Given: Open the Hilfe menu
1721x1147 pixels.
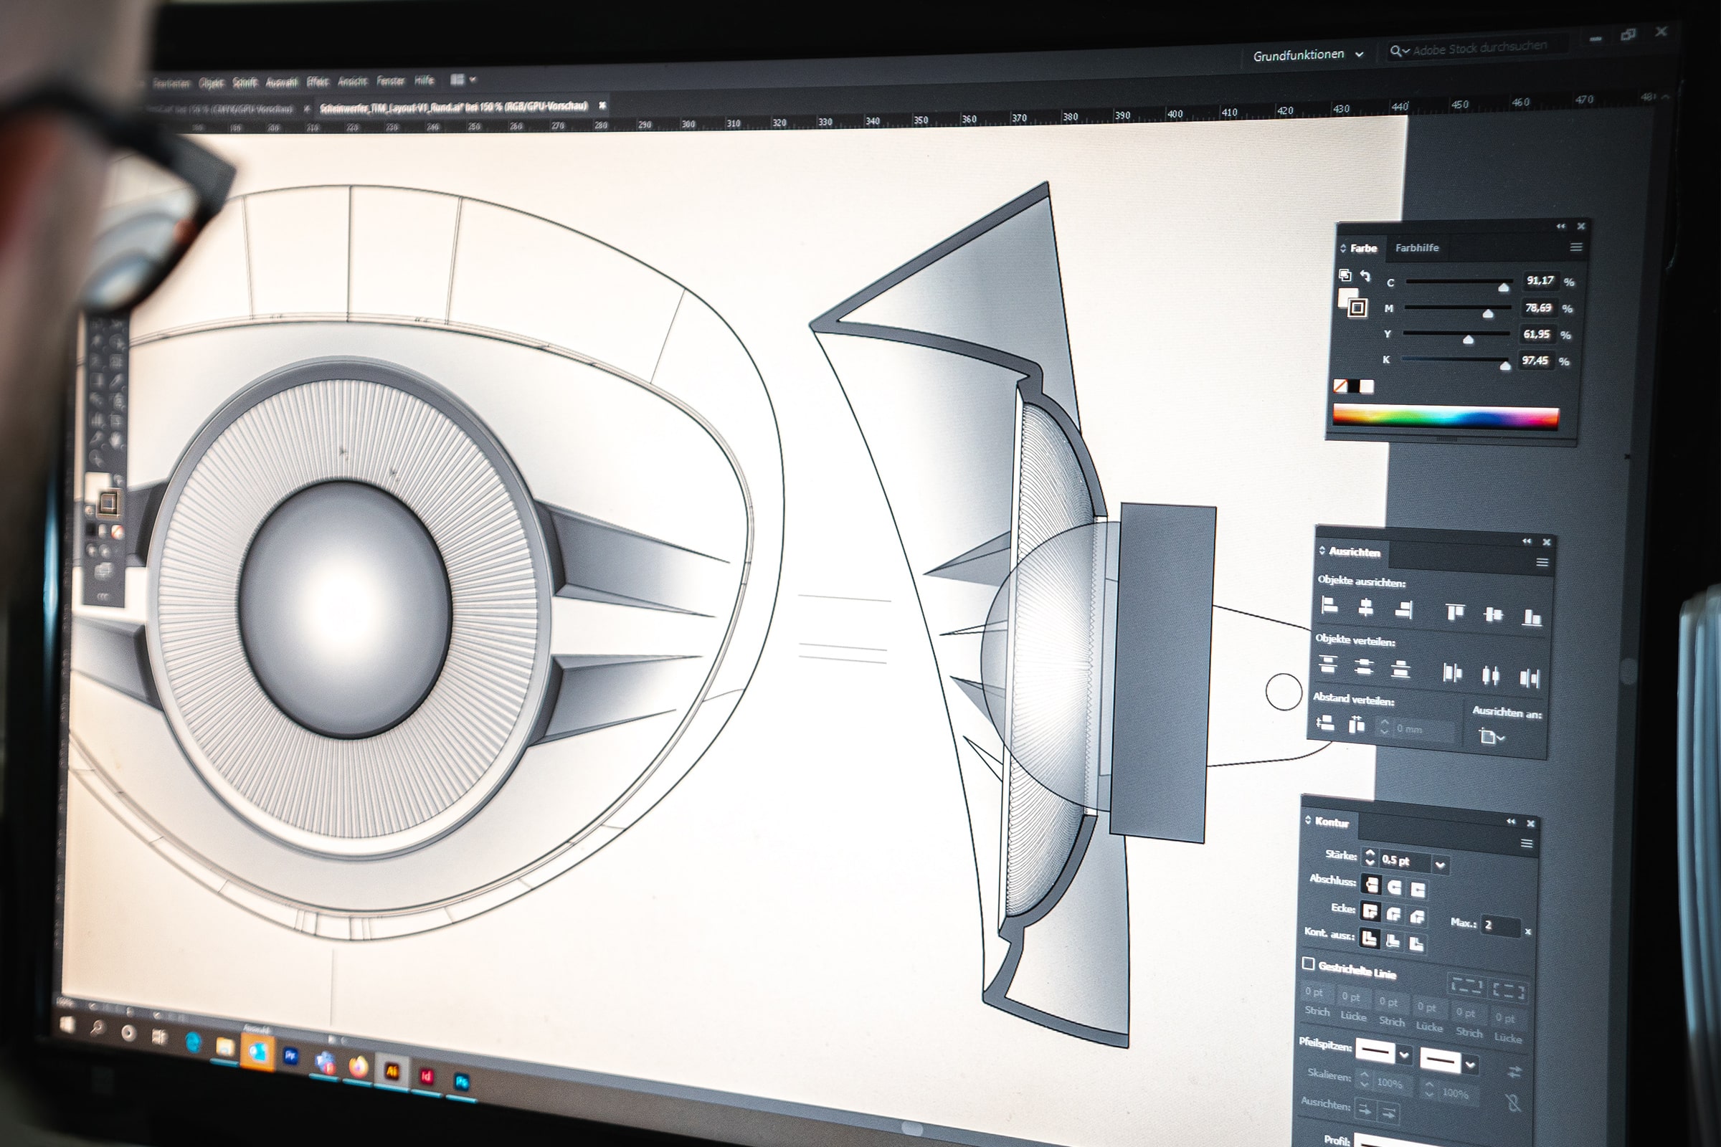Looking at the screenshot, I should 424,80.
